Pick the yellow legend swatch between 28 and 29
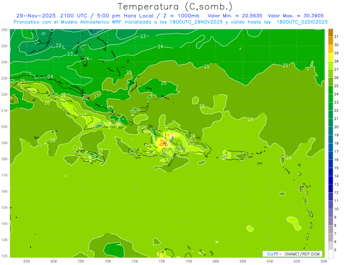Screen dimensions: 344x265 (331, 57)
